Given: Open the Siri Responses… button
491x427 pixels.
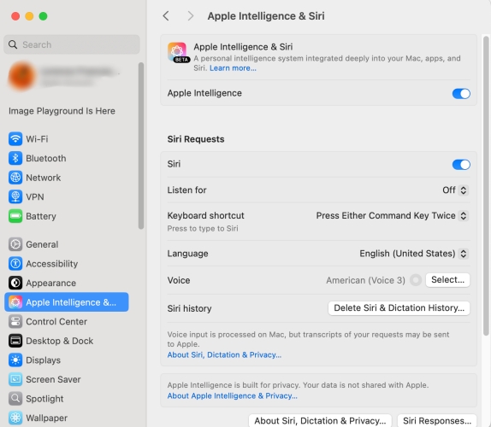Looking at the screenshot, I should pos(437,421).
